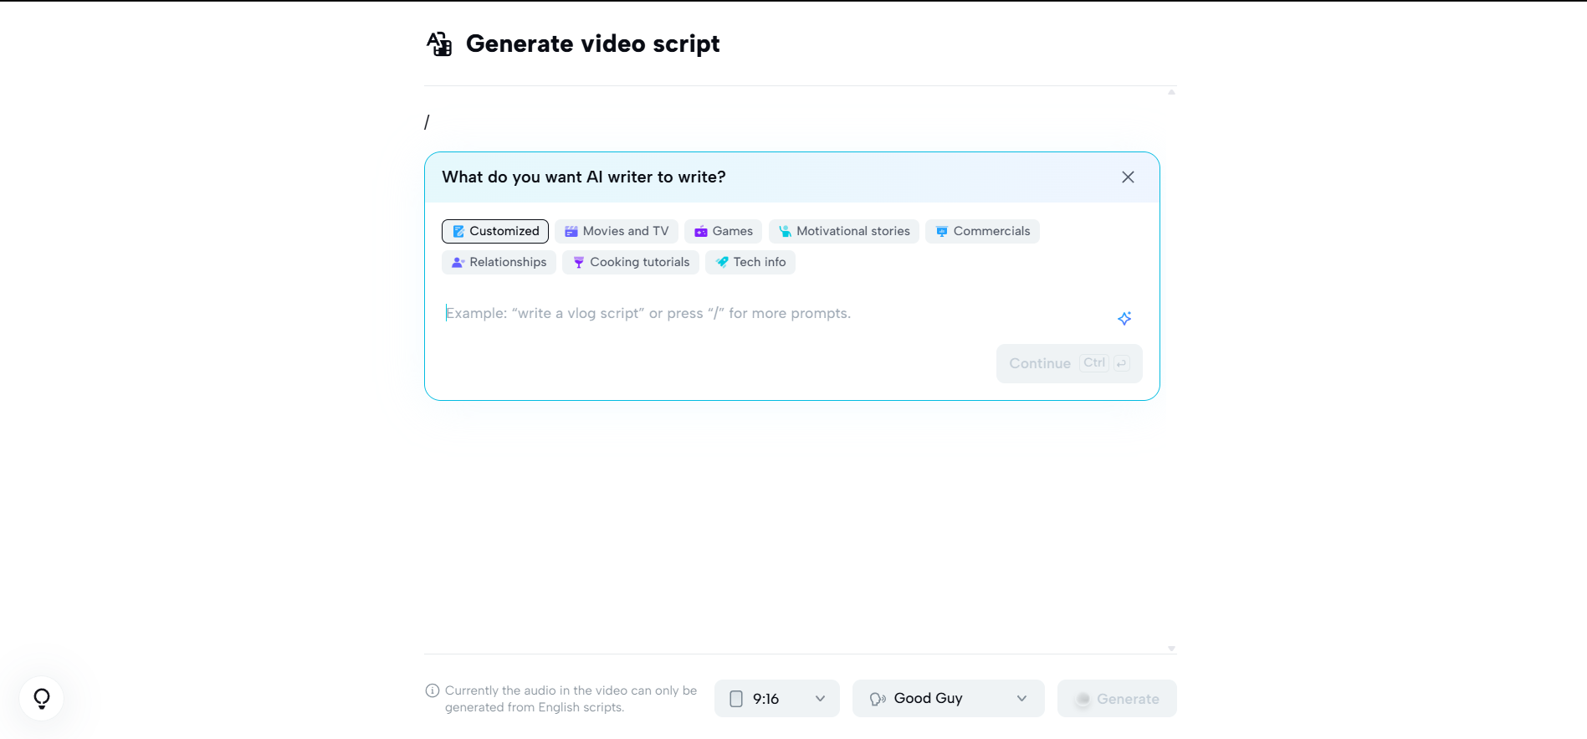Select the Movies and TV clapperboard icon
The height and width of the screenshot is (739, 1587).
point(571,231)
